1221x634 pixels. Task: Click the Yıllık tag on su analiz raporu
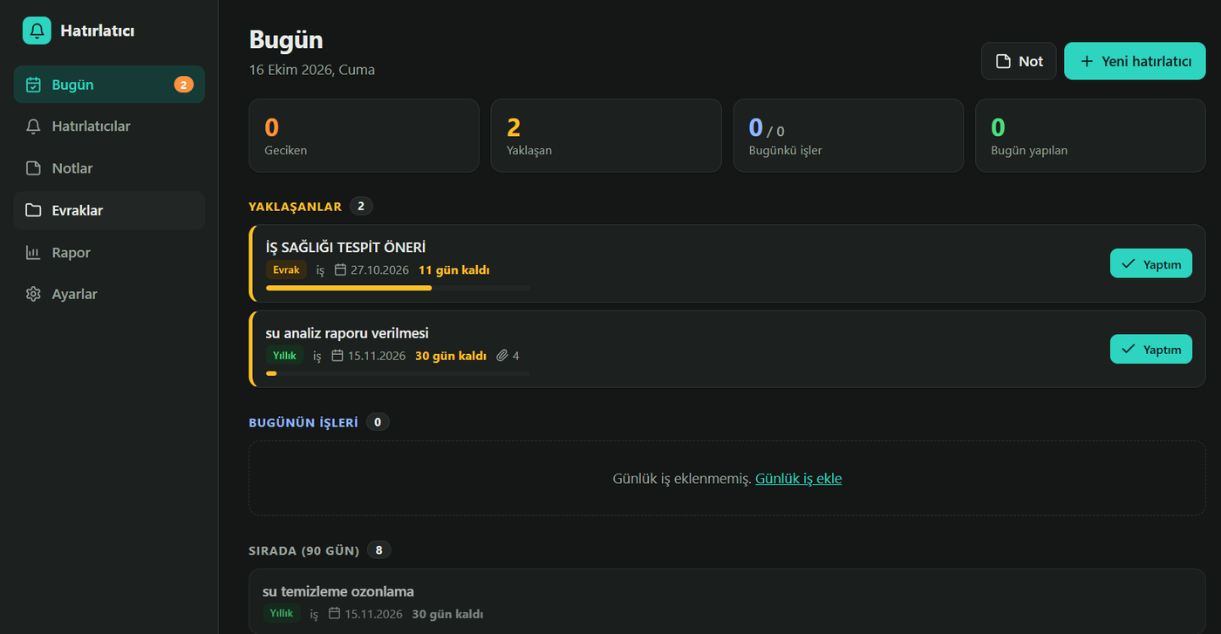tap(284, 356)
